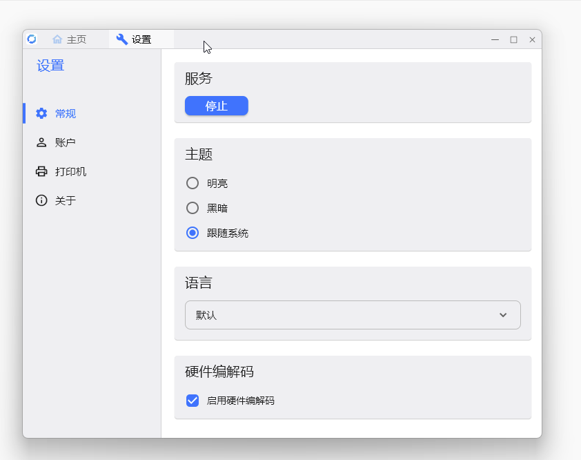Open the 打印机 settings section
This screenshot has width=581, height=460.
coord(72,171)
